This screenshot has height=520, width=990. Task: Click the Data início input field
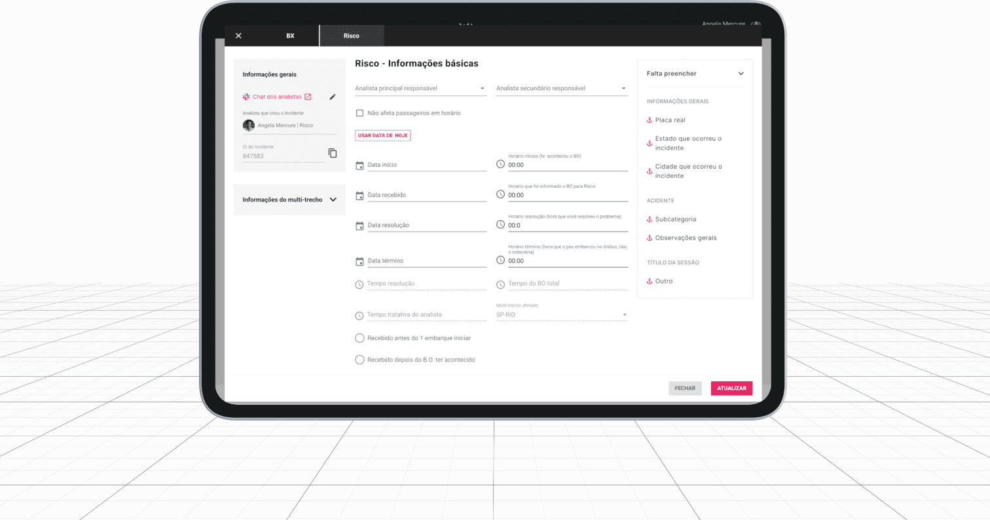pos(427,165)
